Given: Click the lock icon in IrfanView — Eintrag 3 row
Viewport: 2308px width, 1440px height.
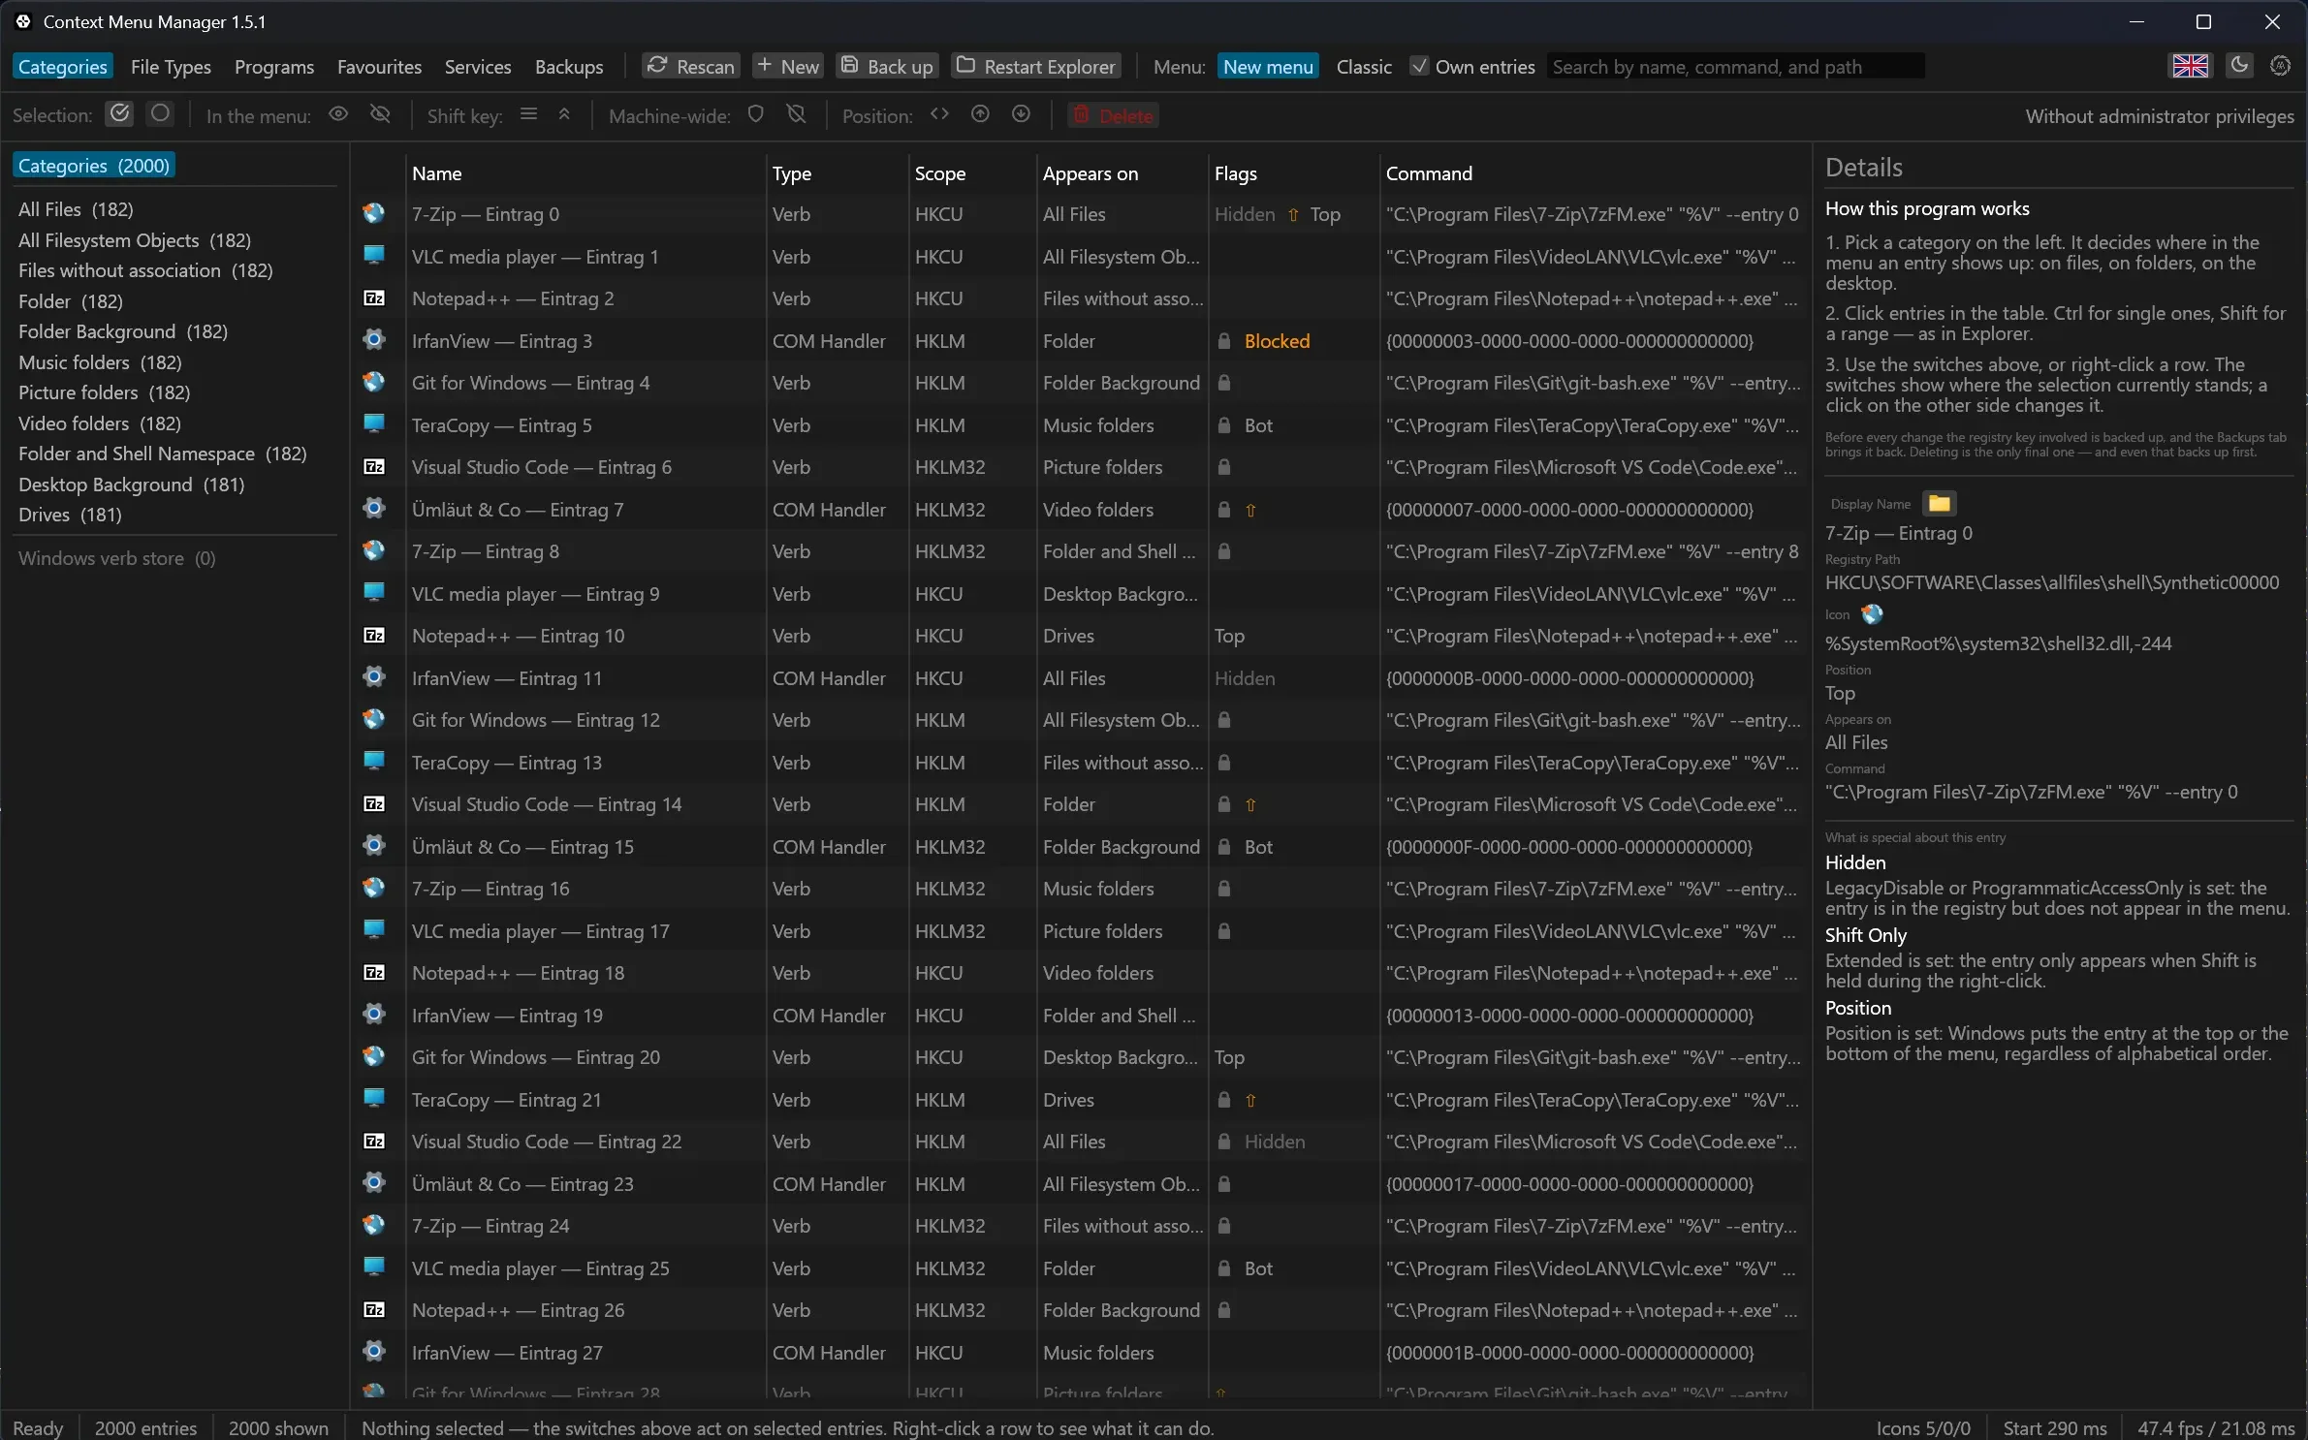Looking at the screenshot, I should point(1224,341).
